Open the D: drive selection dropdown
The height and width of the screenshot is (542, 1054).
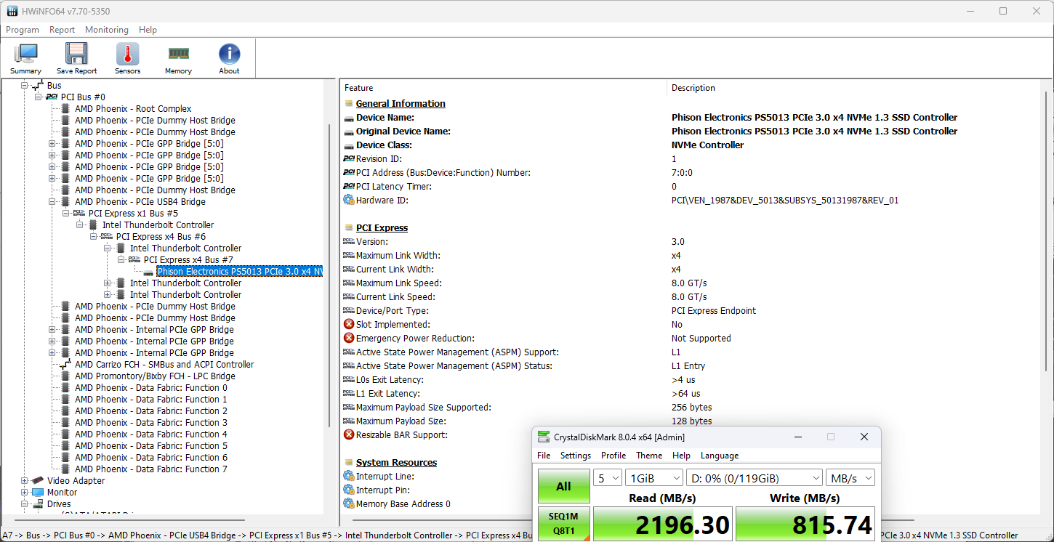coord(755,477)
